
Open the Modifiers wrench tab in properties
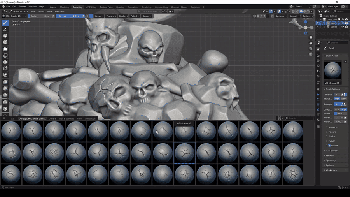click(x=318, y=94)
